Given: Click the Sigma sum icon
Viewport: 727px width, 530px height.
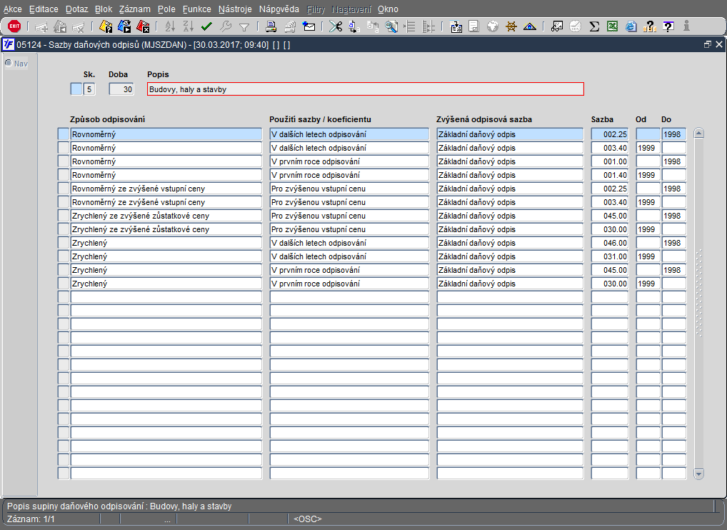Looking at the screenshot, I should [x=594, y=26].
